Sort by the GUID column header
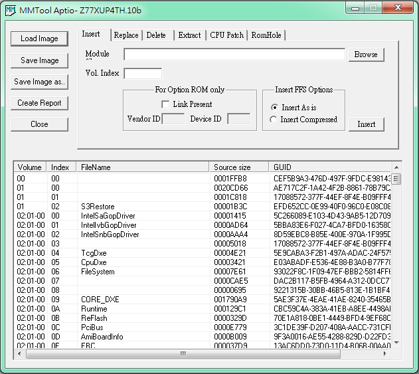The width and height of the screenshot is (419, 374). [330, 167]
